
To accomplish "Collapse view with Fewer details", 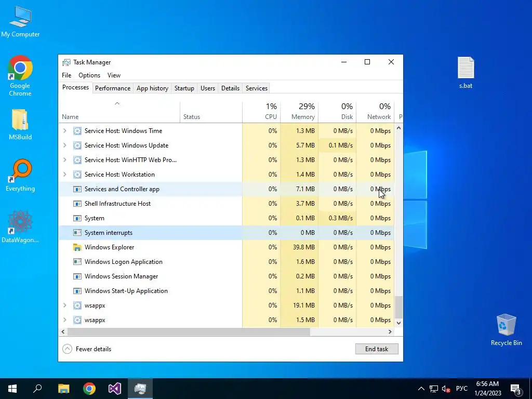I will tap(87, 349).
